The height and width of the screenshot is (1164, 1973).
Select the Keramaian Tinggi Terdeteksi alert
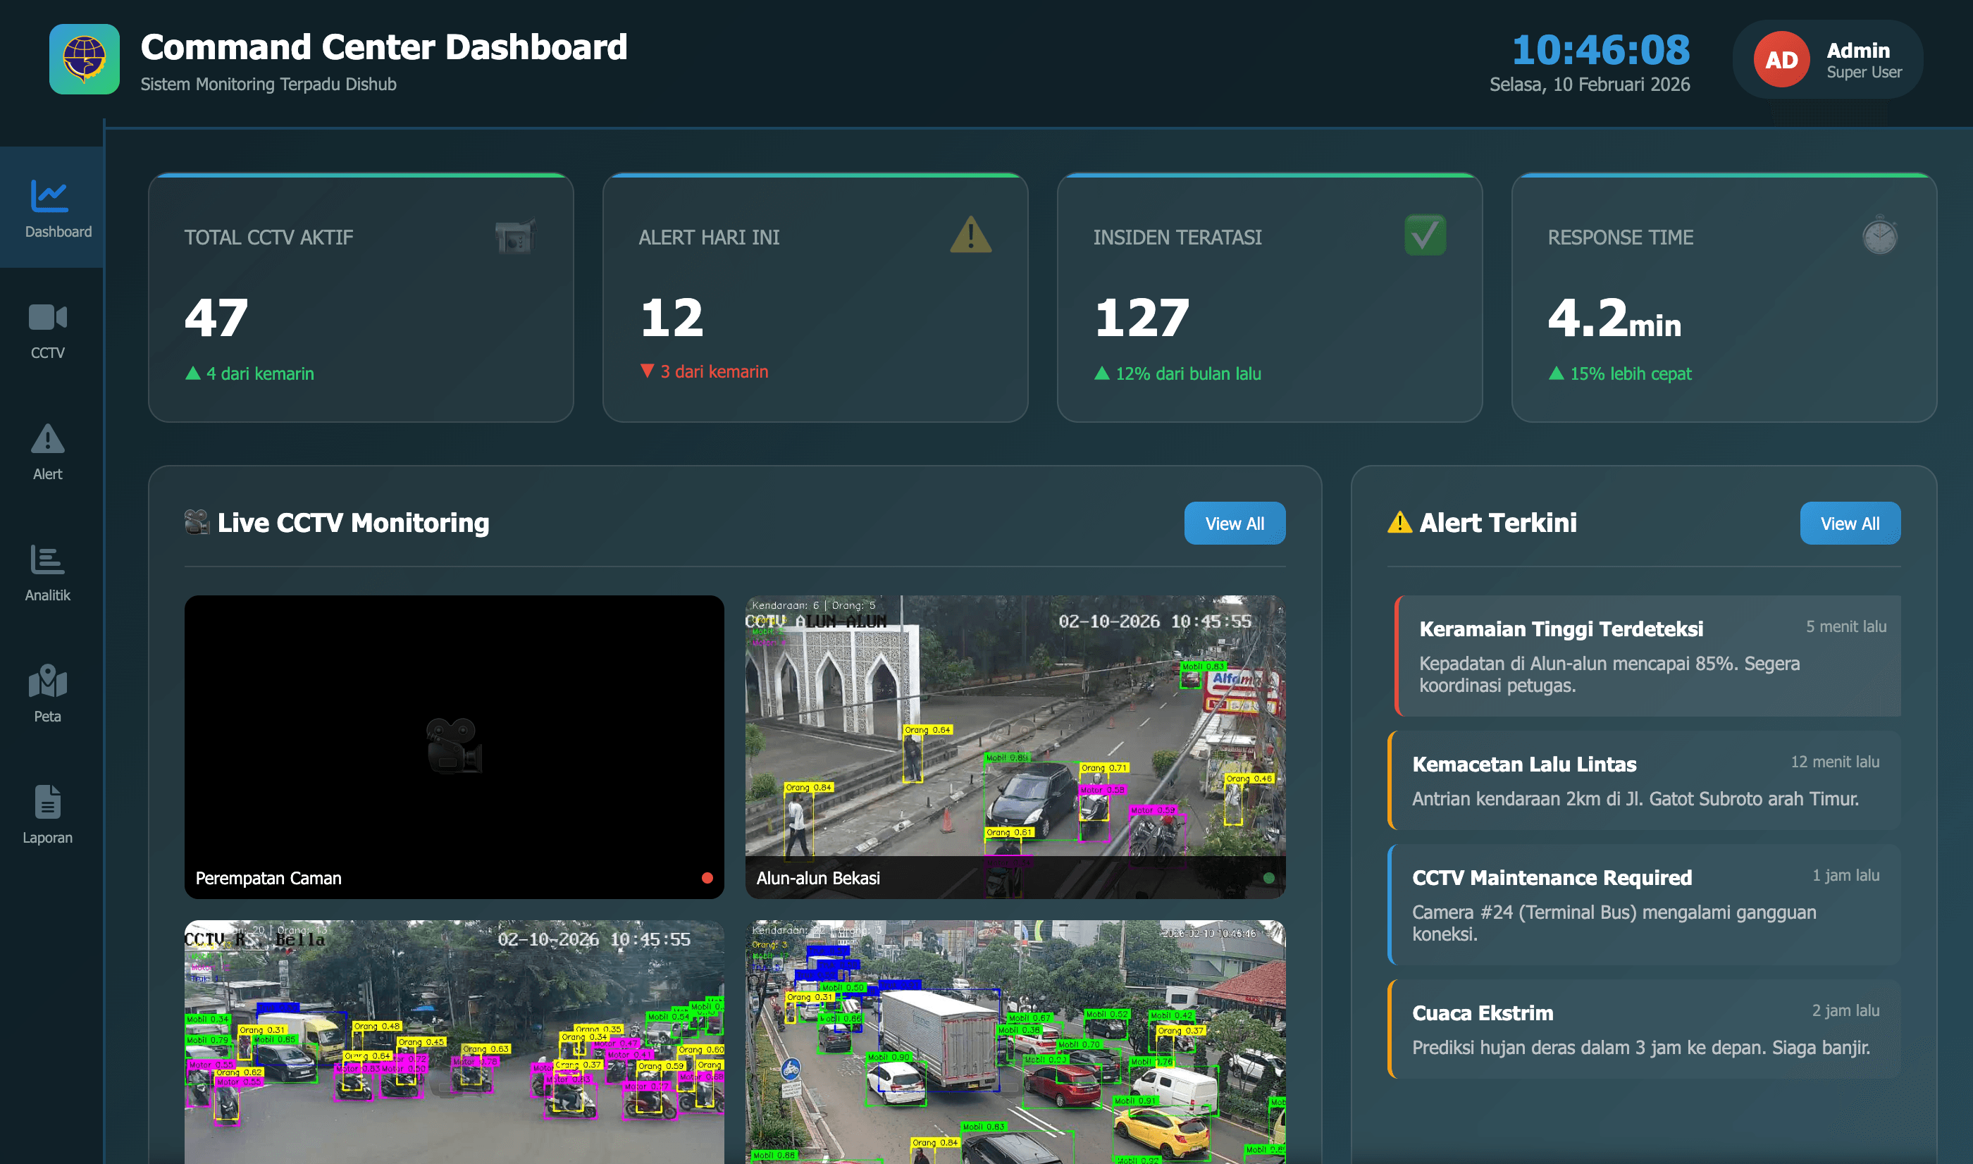pyautogui.click(x=1647, y=657)
